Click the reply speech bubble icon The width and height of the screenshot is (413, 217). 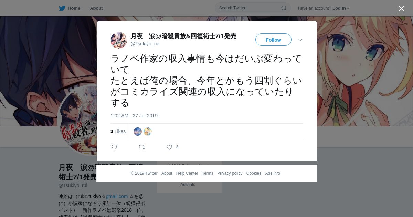(x=114, y=147)
